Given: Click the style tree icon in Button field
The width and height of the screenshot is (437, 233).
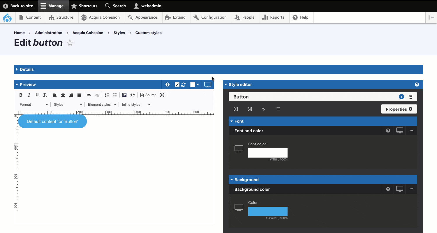Looking at the screenshot, I should pyautogui.click(x=410, y=97).
